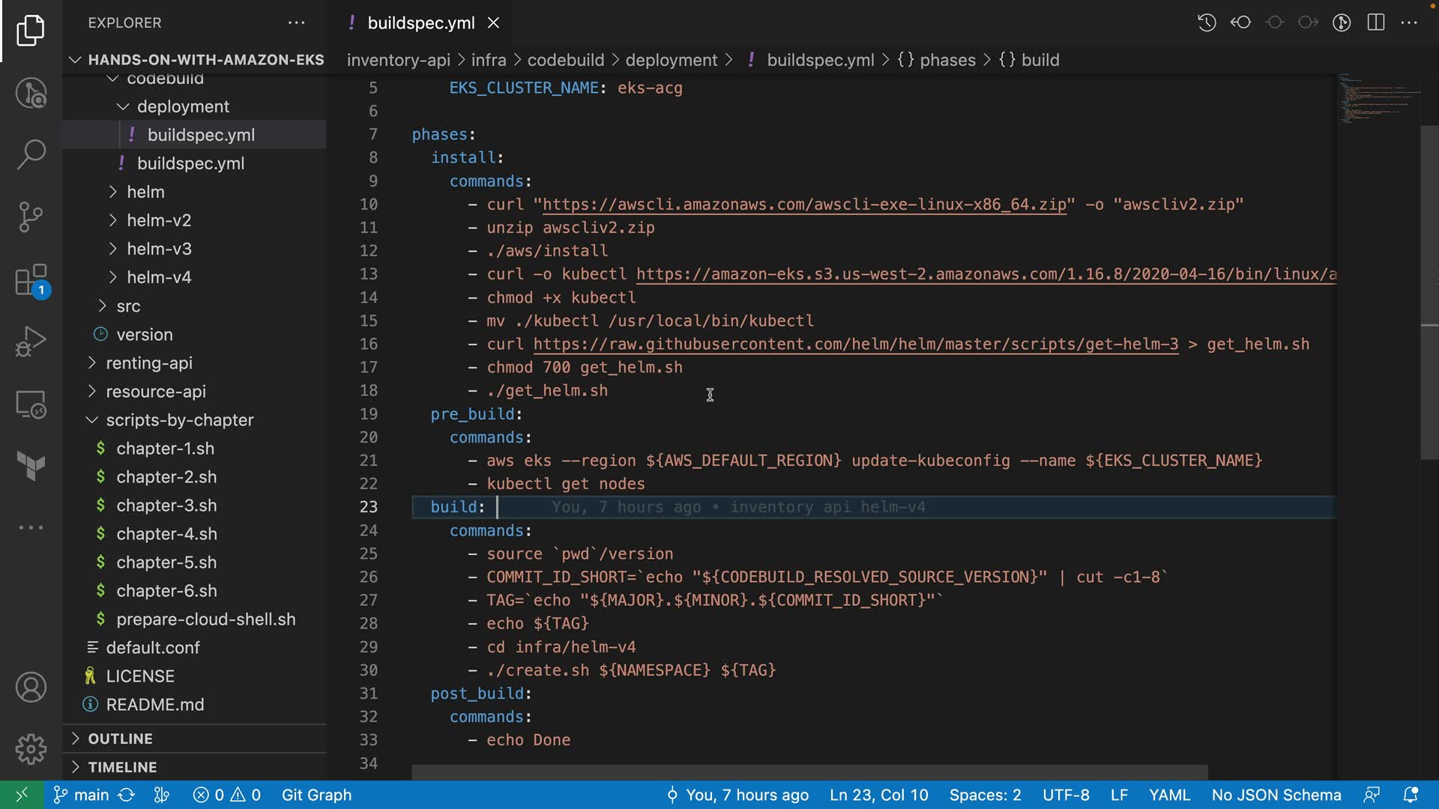Open the Remote Explorer view
This screenshot has width=1439, height=809.
(31, 404)
